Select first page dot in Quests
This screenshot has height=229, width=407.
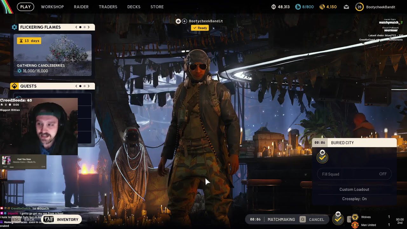click(x=80, y=86)
